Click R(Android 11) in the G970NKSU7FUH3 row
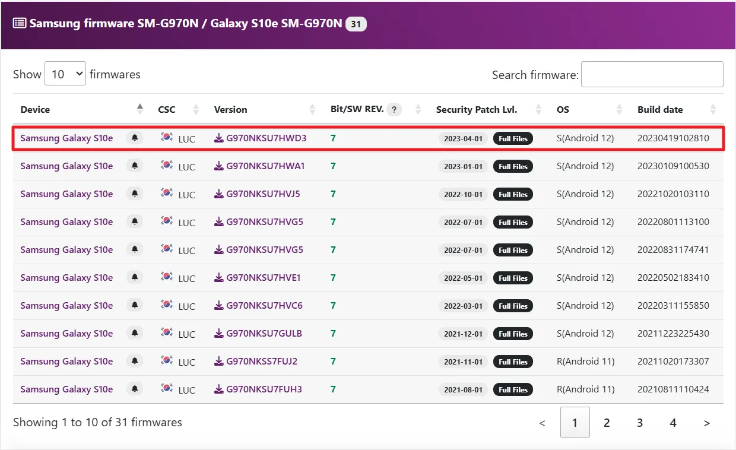 pos(585,389)
